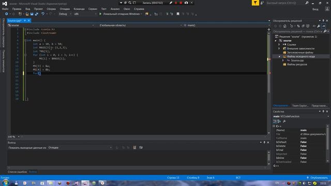Open the Отладка menu

65,9
